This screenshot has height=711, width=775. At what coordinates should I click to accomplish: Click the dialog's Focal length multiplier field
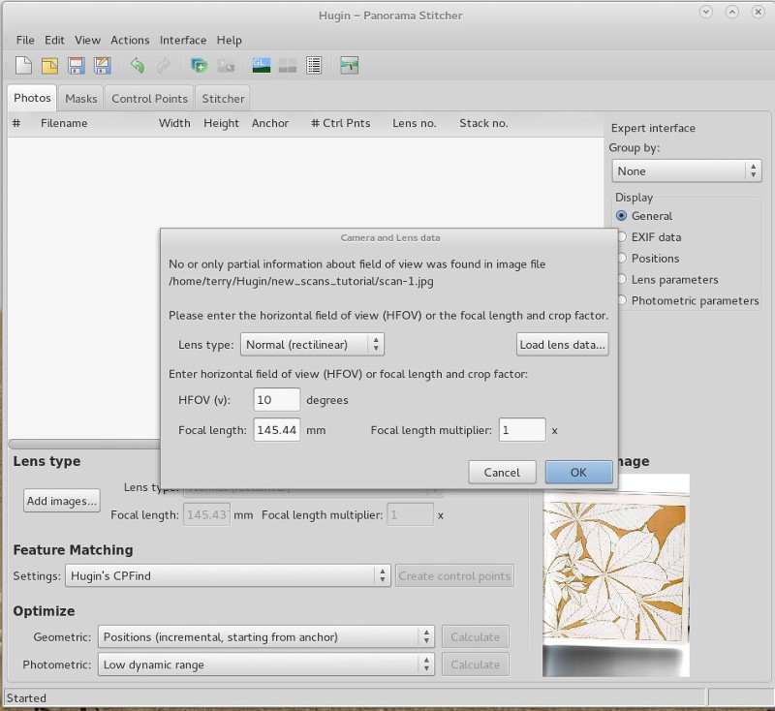(522, 430)
